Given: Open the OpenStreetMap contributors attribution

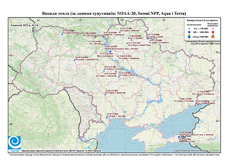Looking at the screenshot, I should (196, 150).
